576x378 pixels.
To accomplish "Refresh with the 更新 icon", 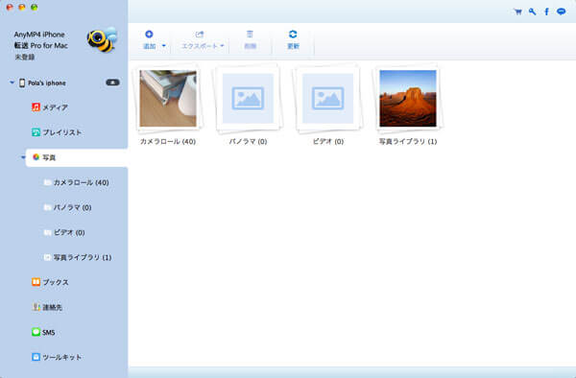I will tap(293, 35).
